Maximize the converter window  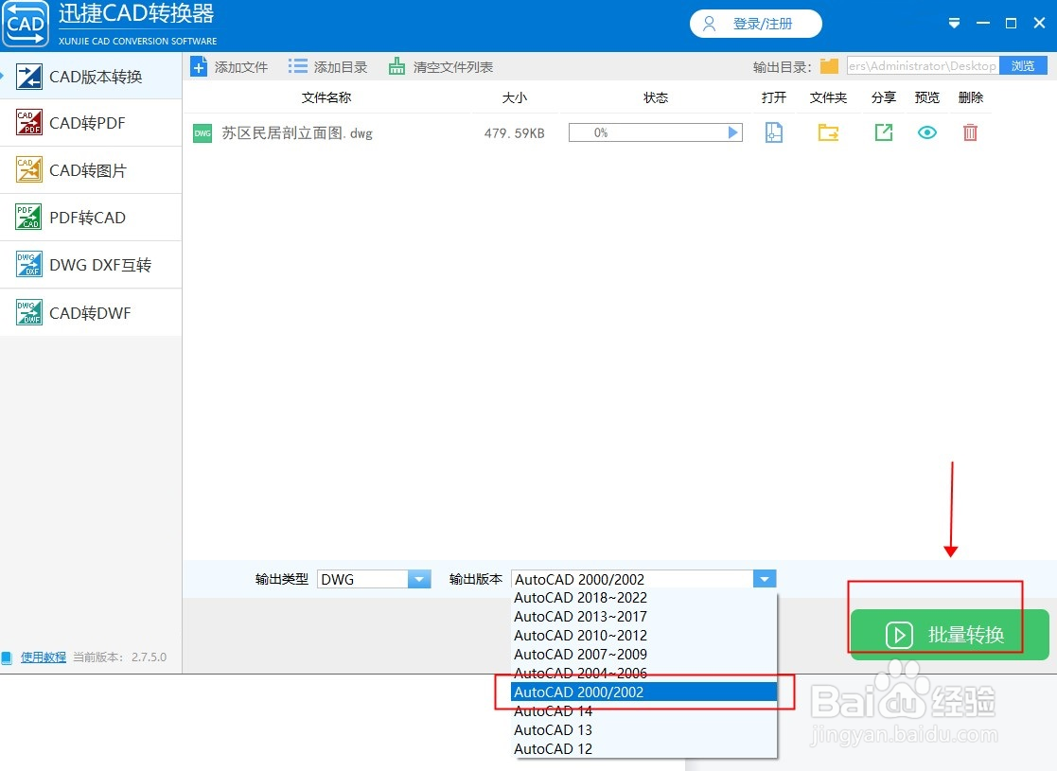[x=1011, y=23]
